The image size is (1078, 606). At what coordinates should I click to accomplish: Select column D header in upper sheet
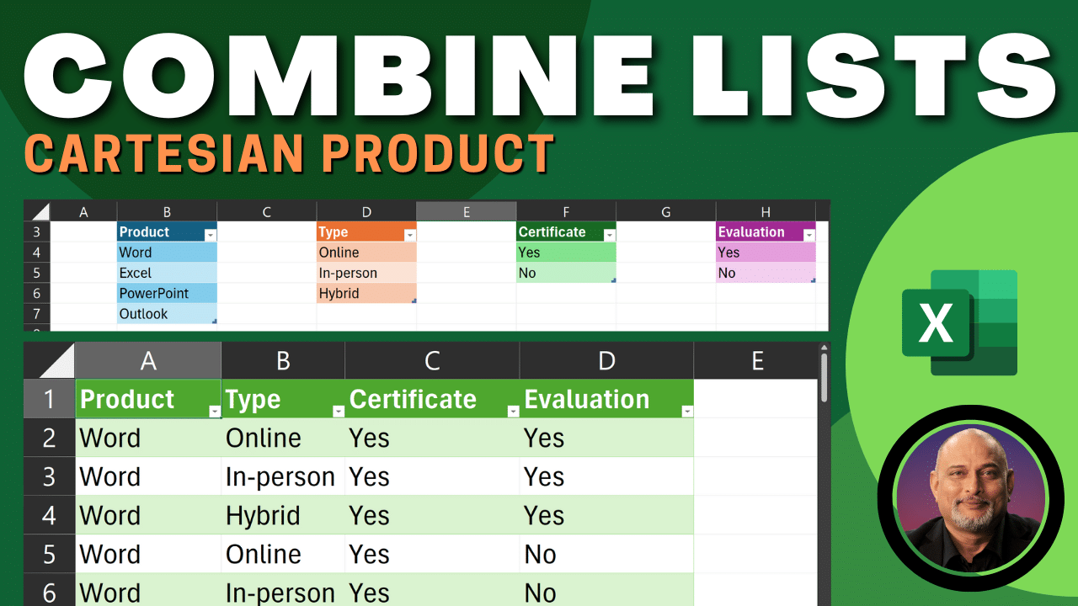(366, 212)
